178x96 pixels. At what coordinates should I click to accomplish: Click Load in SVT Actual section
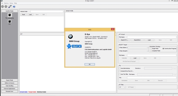pyautogui.click(x=149, y=40)
